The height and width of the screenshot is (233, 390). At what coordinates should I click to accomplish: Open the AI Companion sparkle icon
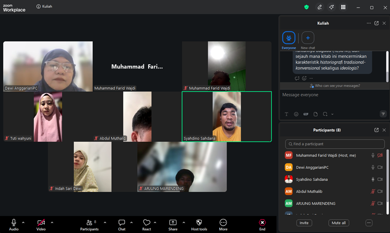[x=331, y=7]
